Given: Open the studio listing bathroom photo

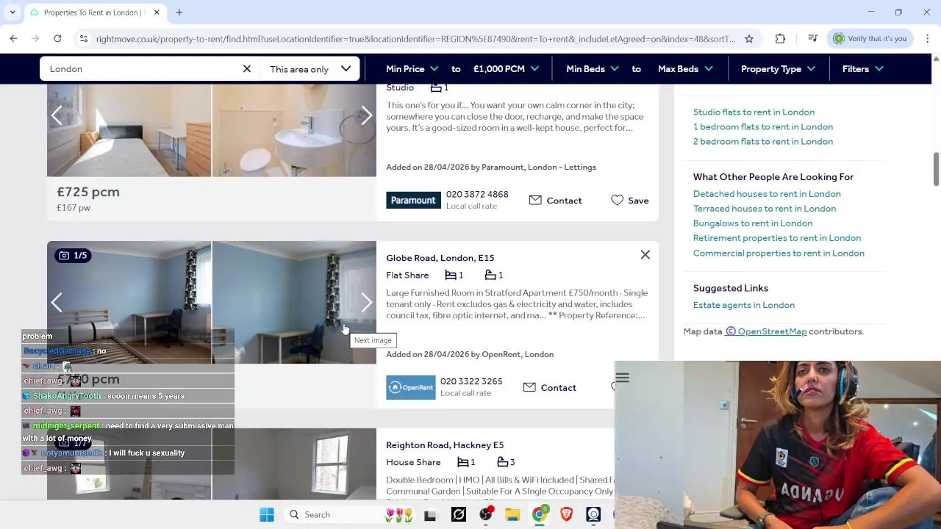Looking at the screenshot, I should 294,131.
